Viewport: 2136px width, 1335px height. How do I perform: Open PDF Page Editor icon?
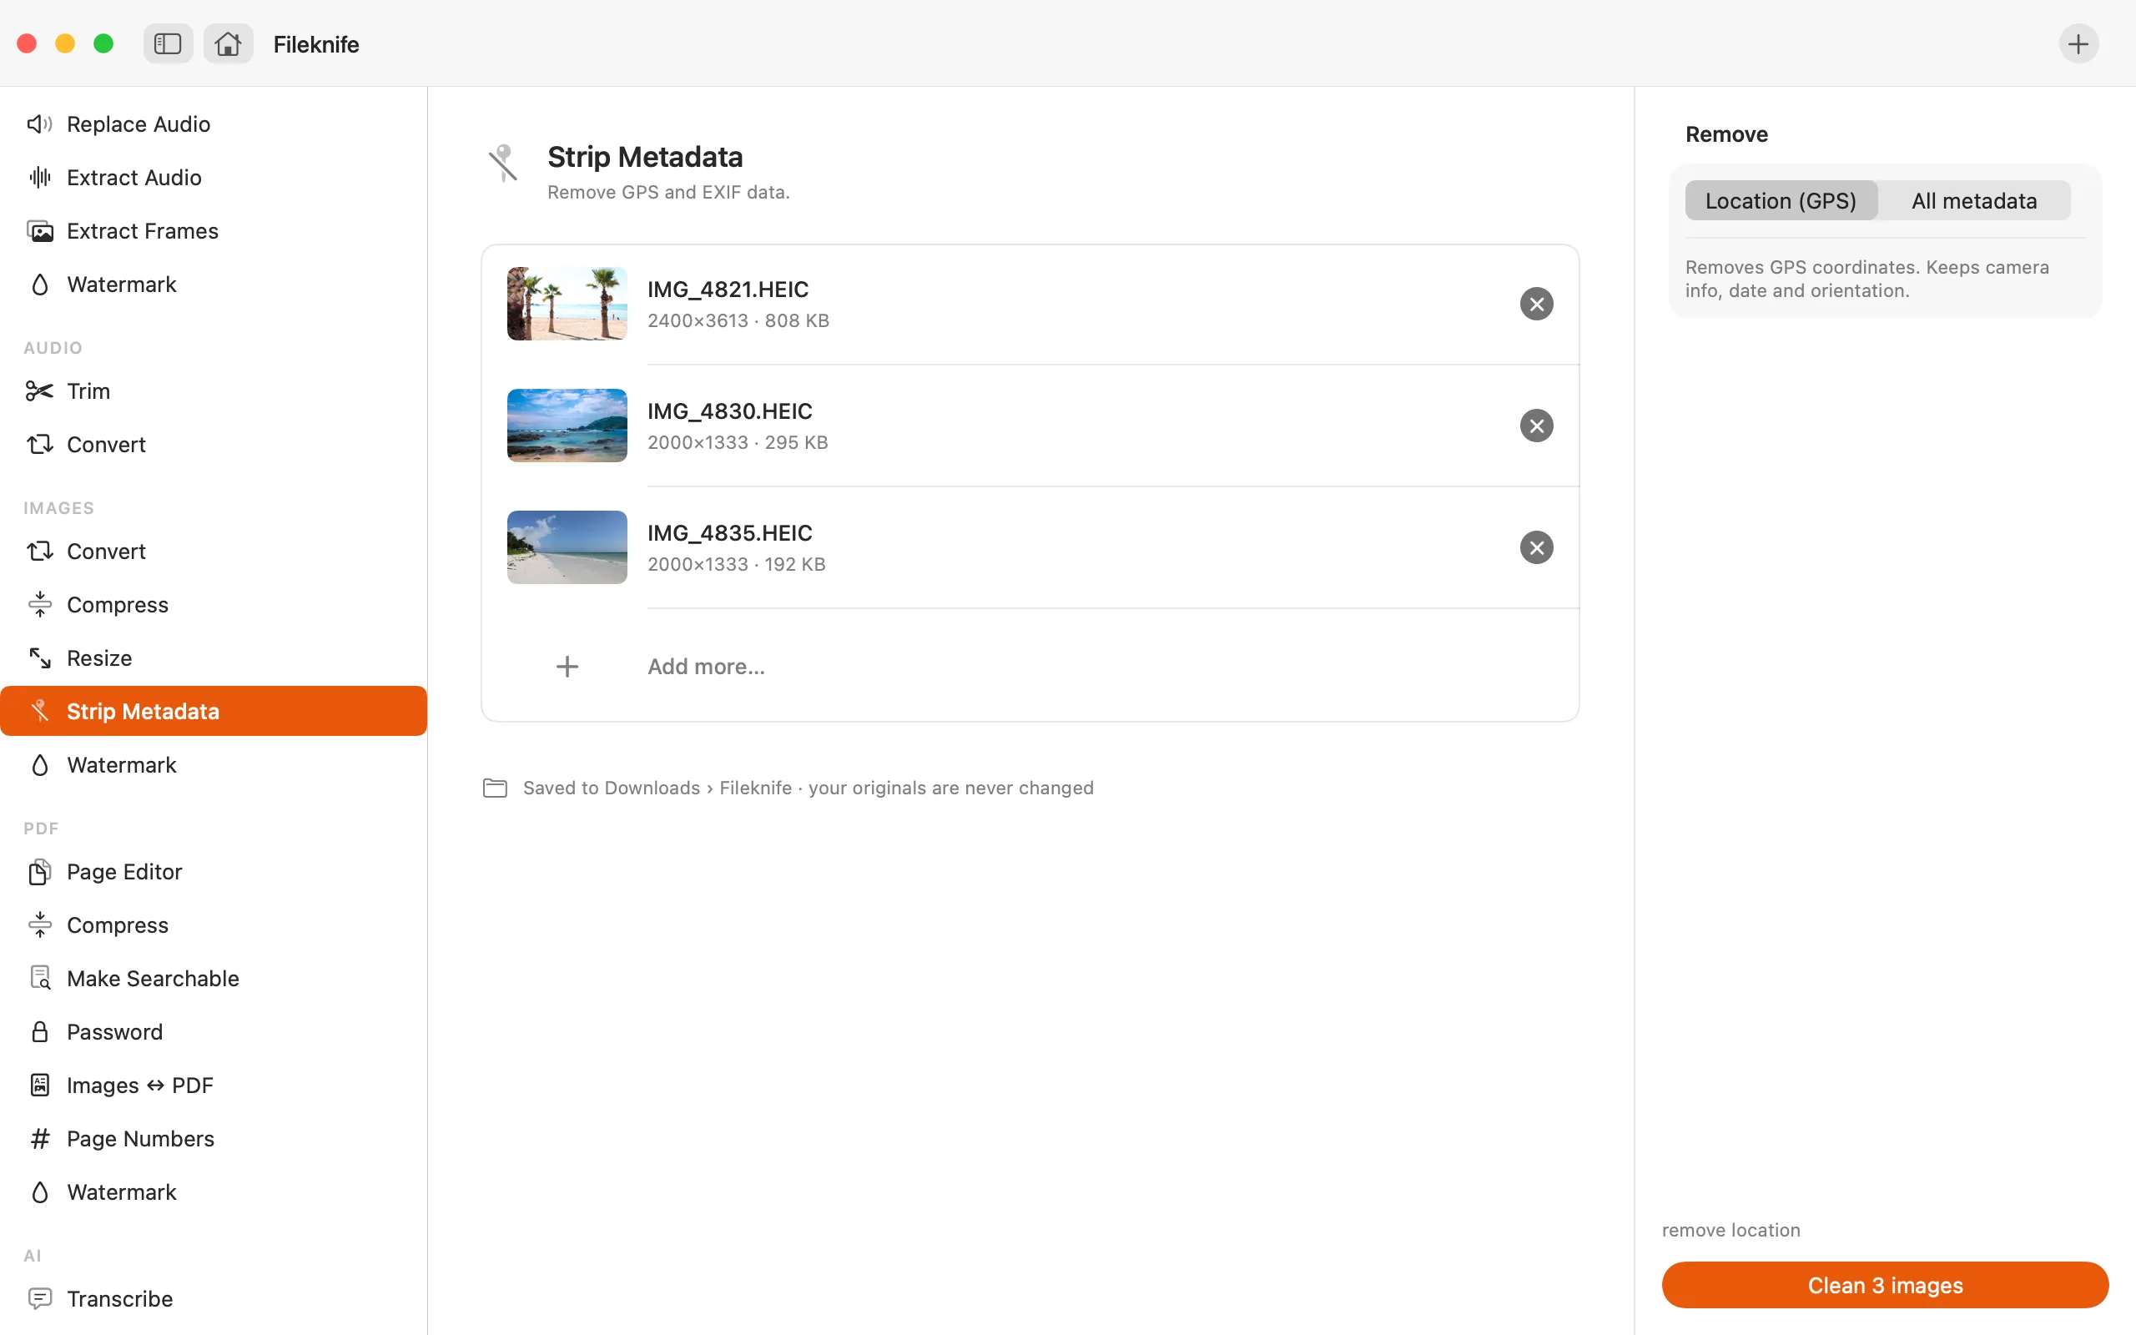[40, 871]
